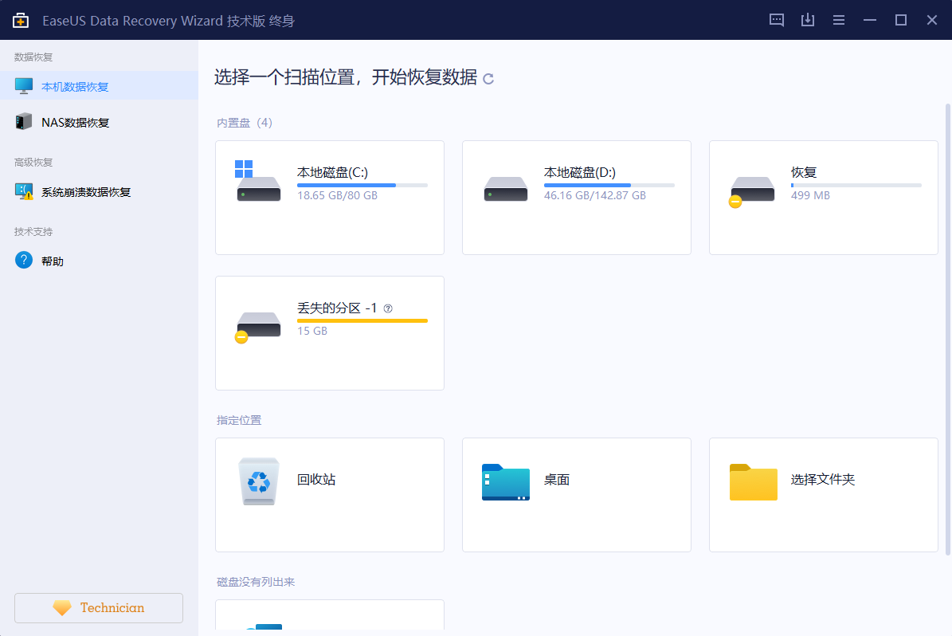Click the 15 GB size text
Screen dimensions: 952x636
(x=312, y=331)
